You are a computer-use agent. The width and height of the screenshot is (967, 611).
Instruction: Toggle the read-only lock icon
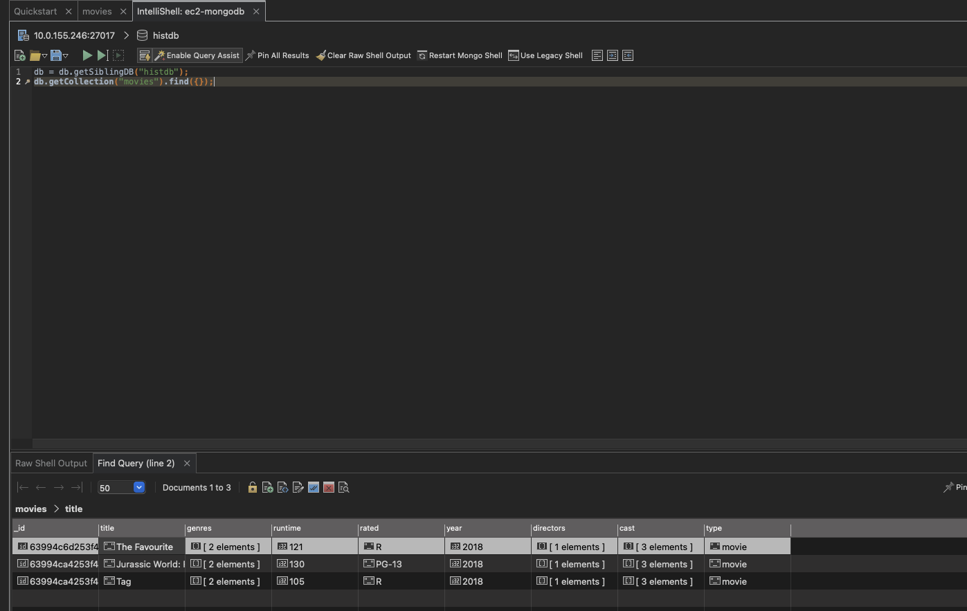coord(253,488)
